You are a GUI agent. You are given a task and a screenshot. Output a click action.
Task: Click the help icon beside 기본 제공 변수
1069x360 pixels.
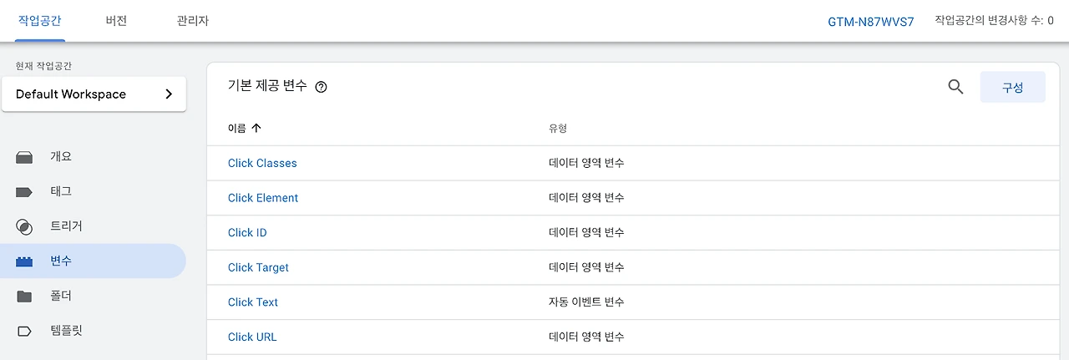point(322,87)
